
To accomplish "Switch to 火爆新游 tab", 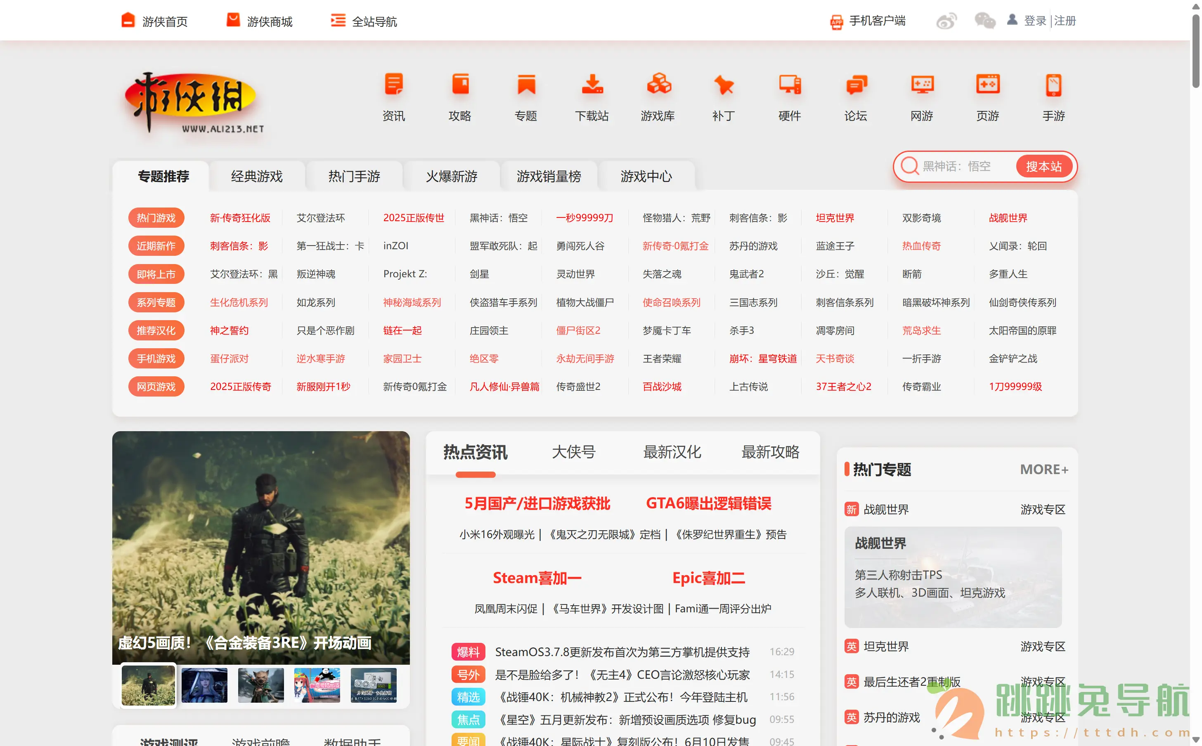I will click(452, 176).
